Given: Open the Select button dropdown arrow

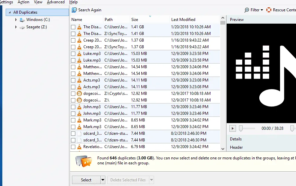Looking at the screenshot, I should pyautogui.click(x=103, y=180).
